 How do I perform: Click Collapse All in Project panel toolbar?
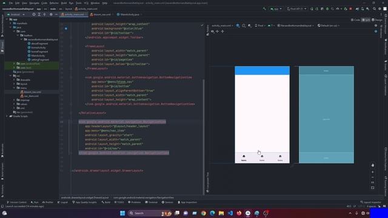pos(44,15)
